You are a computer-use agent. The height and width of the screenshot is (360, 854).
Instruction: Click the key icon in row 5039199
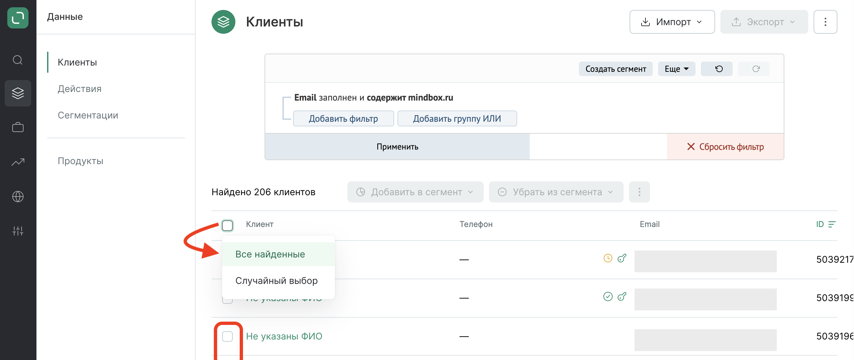coord(622,296)
